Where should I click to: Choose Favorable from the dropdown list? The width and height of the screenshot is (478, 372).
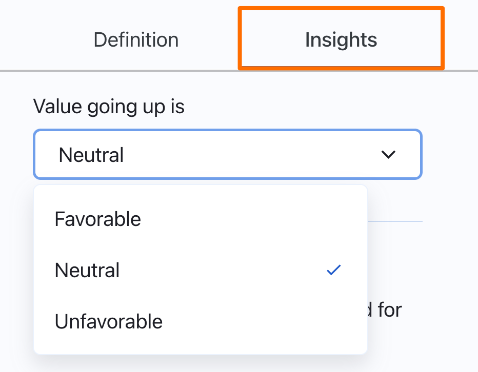(97, 219)
